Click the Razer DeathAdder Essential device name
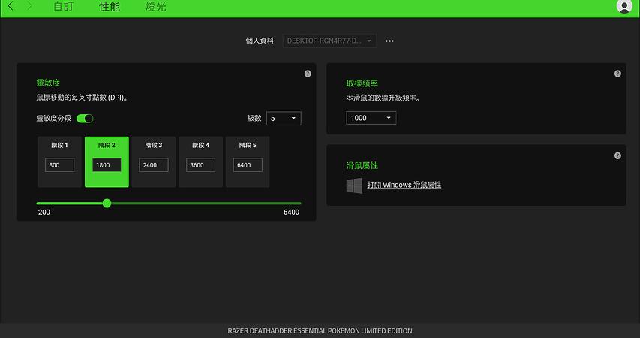The width and height of the screenshot is (640, 338). point(320,330)
